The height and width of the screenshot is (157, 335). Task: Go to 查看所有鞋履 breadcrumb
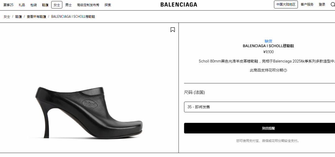[x=36, y=17]
